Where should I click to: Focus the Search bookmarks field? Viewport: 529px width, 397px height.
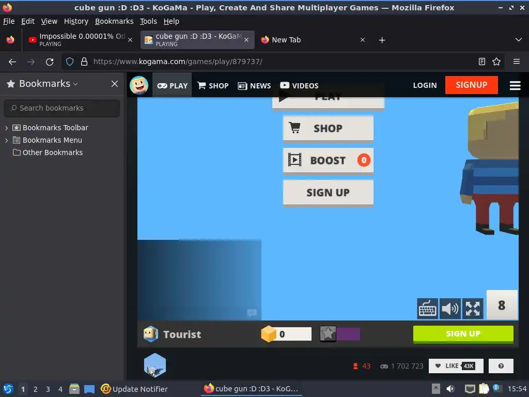click(x=62, y=108)
